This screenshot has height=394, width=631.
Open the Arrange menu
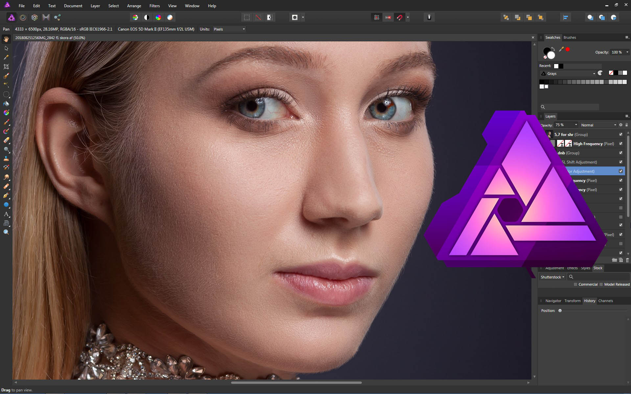tap(134, 6)
